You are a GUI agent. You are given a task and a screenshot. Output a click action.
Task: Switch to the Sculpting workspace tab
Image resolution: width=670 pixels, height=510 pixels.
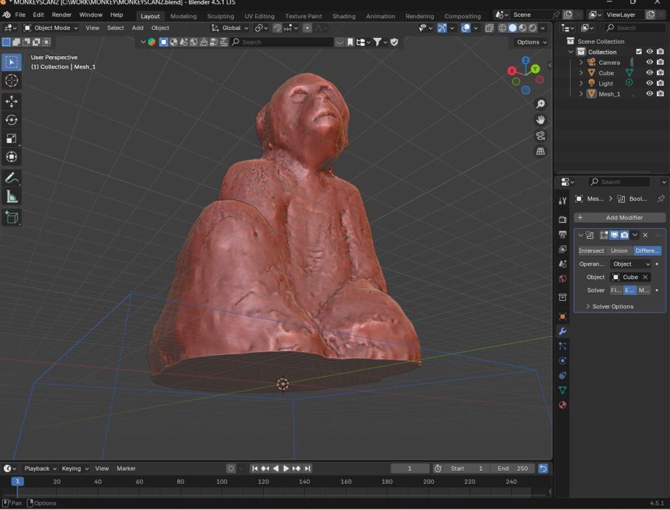pyautogui.click(x=220, y=16)
